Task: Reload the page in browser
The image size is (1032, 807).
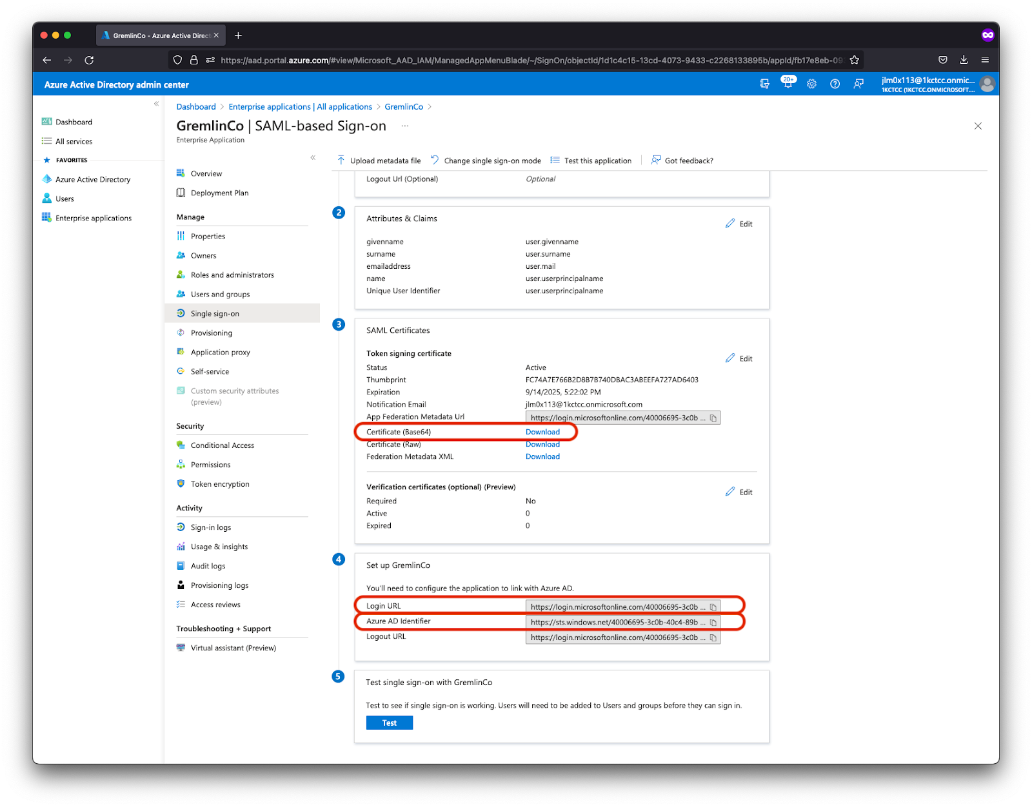Action: (89, 60)
